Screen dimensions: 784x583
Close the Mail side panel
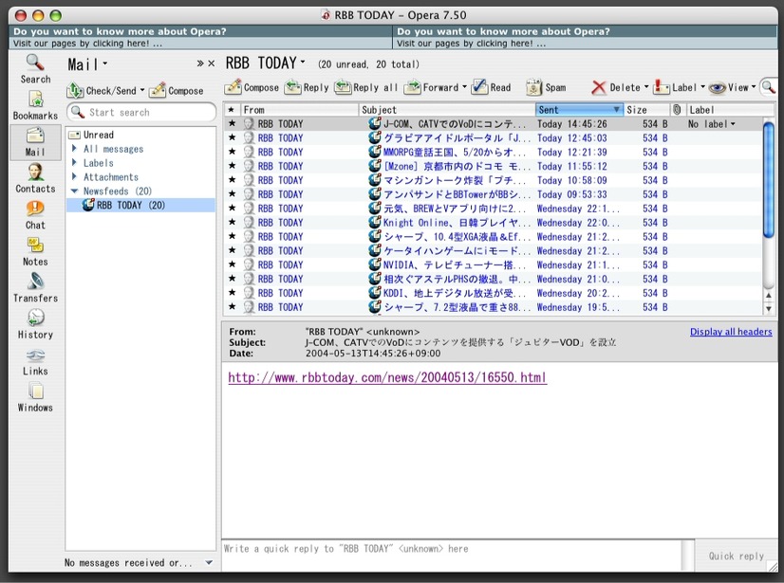coord(212,64)
